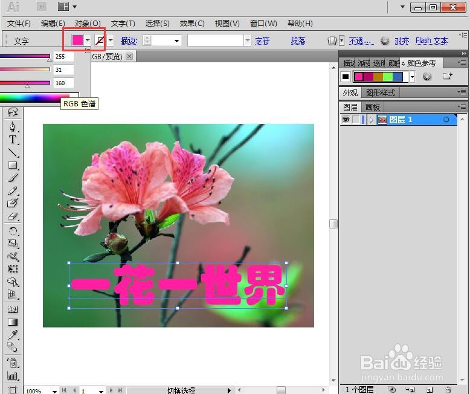
Task: Select the Artboard tool
Action: pos(13,389)
